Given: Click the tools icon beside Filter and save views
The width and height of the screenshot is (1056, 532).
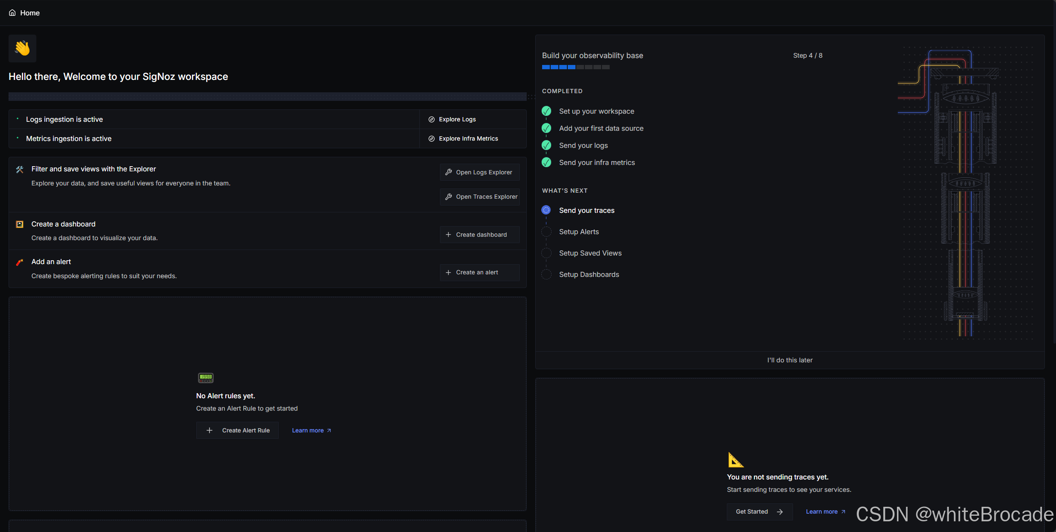Looking at the screenshot, I should [20, 169].
